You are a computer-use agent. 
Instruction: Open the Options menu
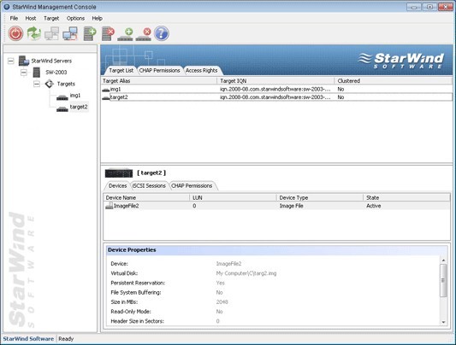point(75,18)
